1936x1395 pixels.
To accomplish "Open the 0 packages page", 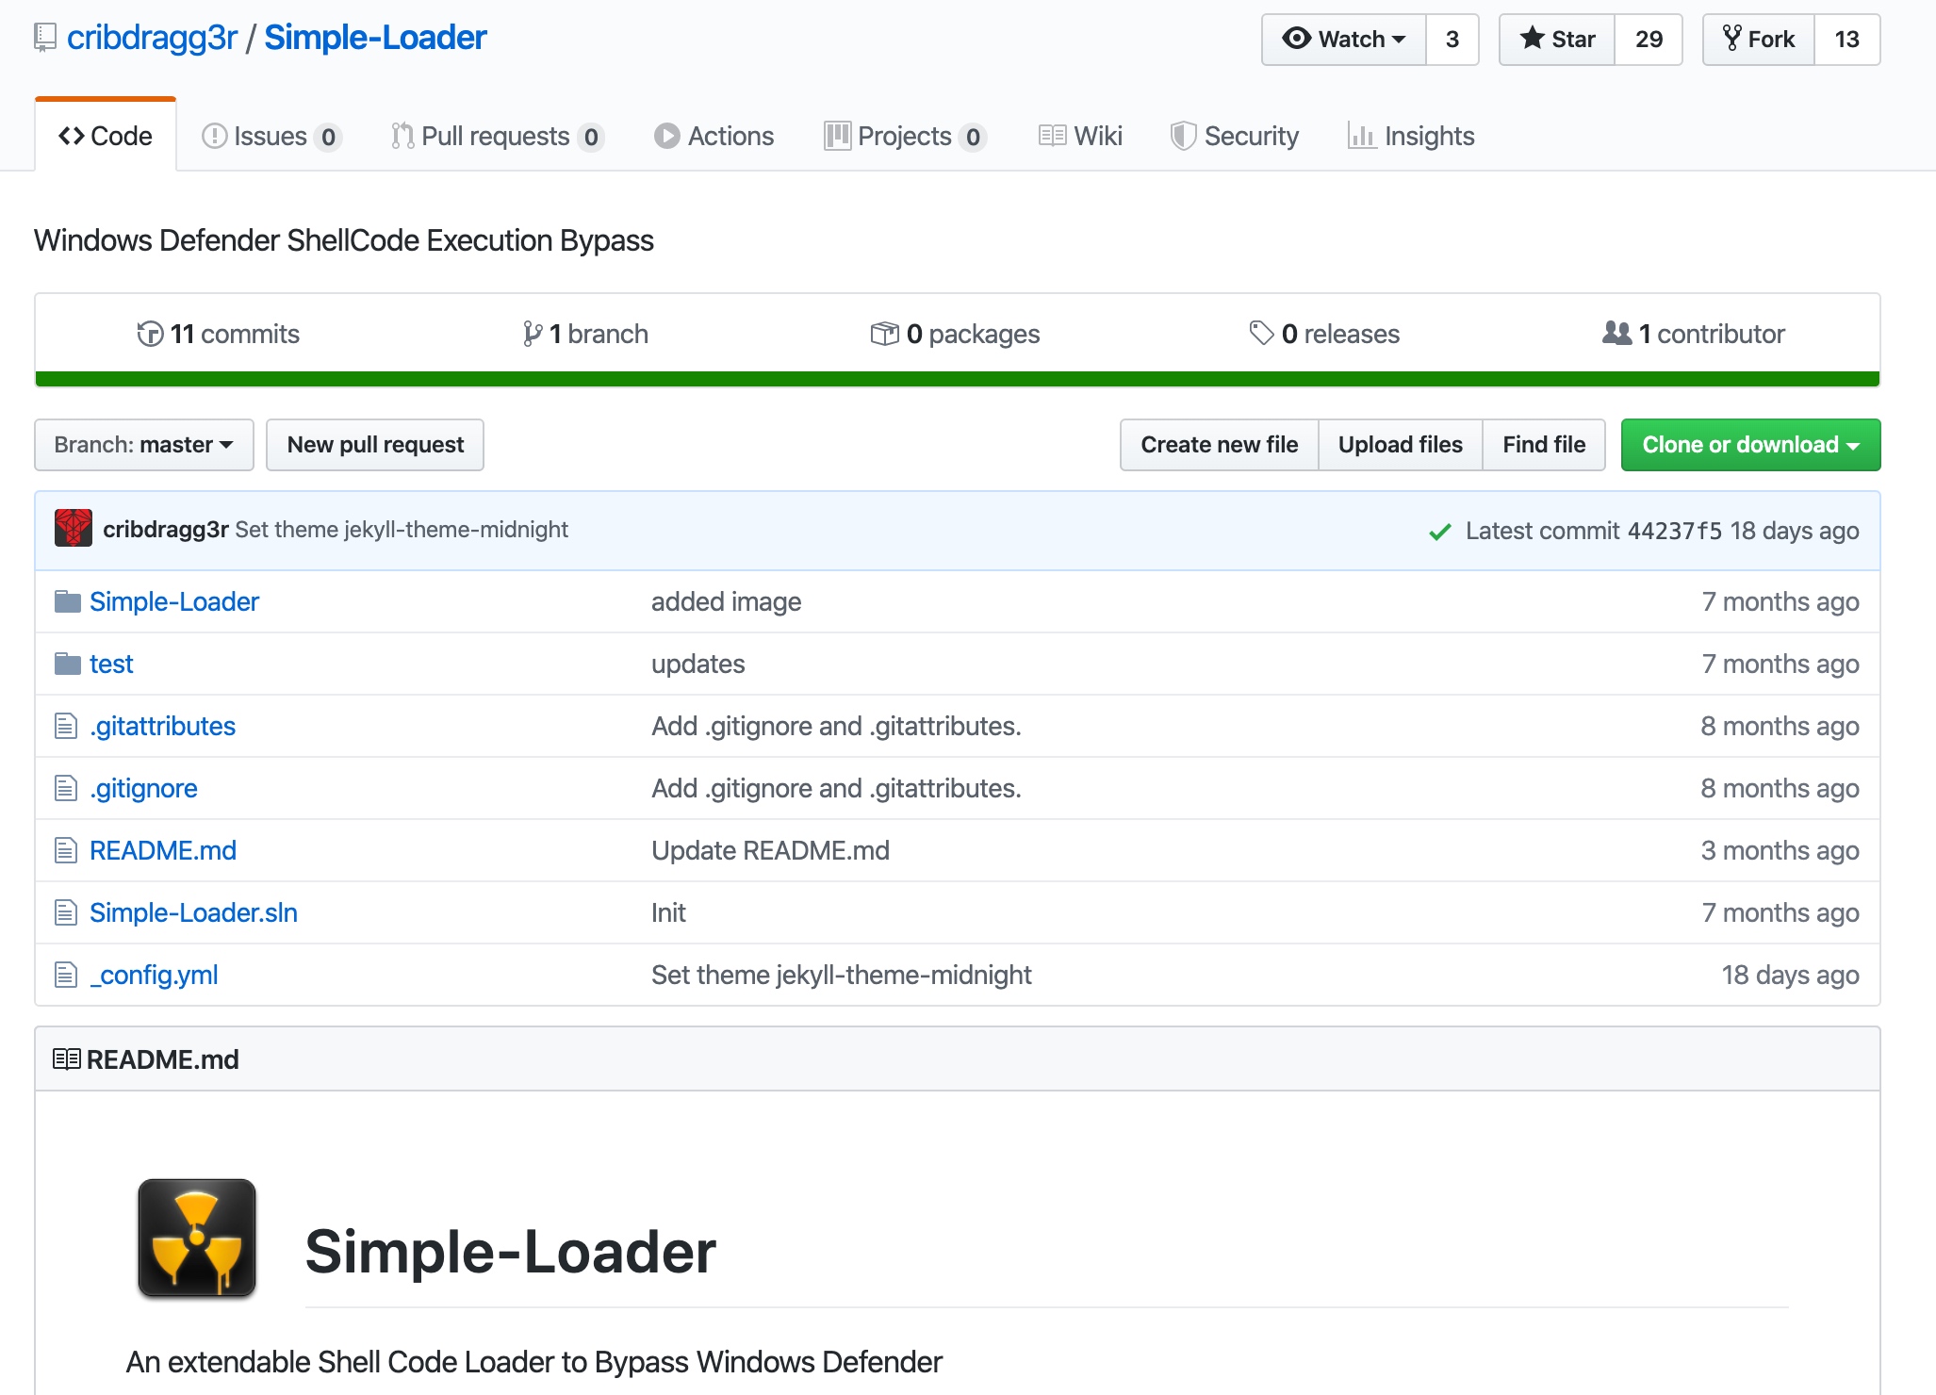I will 955,334.
